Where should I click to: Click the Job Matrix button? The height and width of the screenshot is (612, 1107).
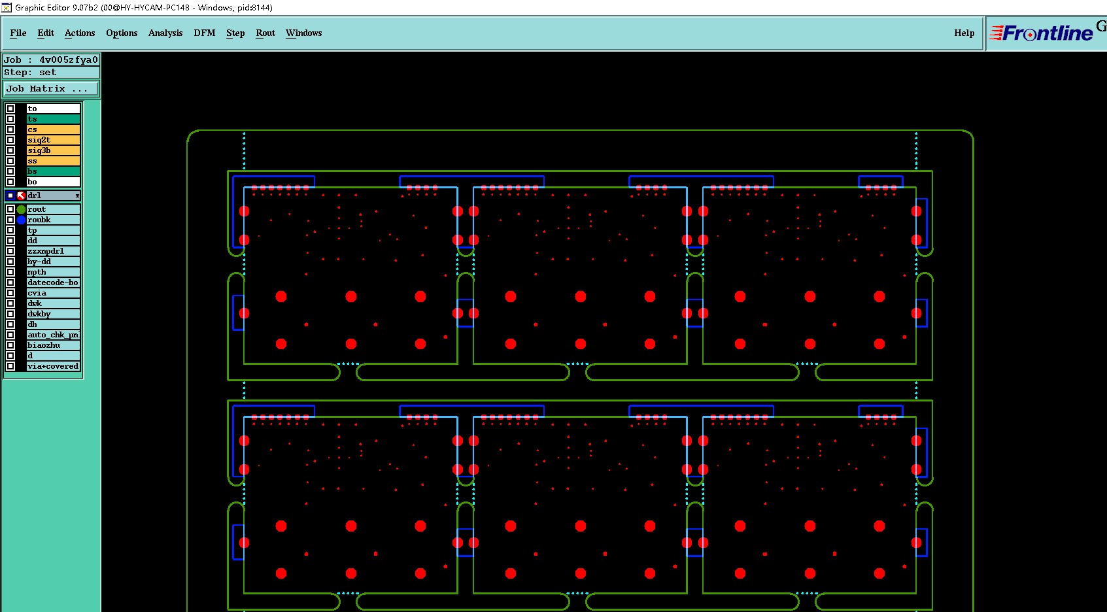point(51,88)
